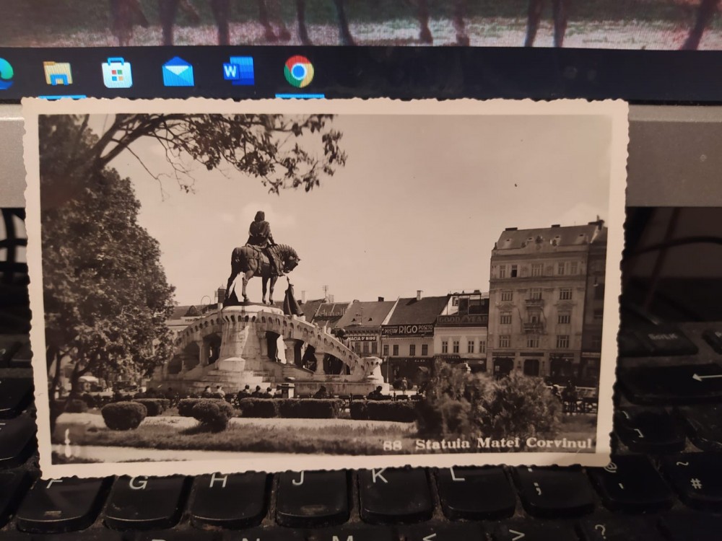Viewport: 722px width, 541px height.
Task: Click the Statuia Matei Corvinul caption
Action: [503, 444]
